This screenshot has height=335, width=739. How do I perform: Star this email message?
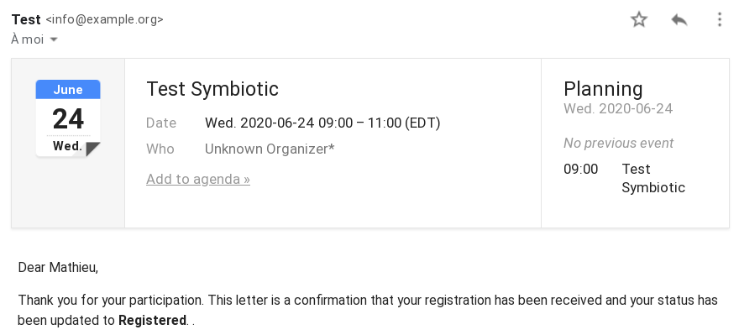(x=639, y=19)
